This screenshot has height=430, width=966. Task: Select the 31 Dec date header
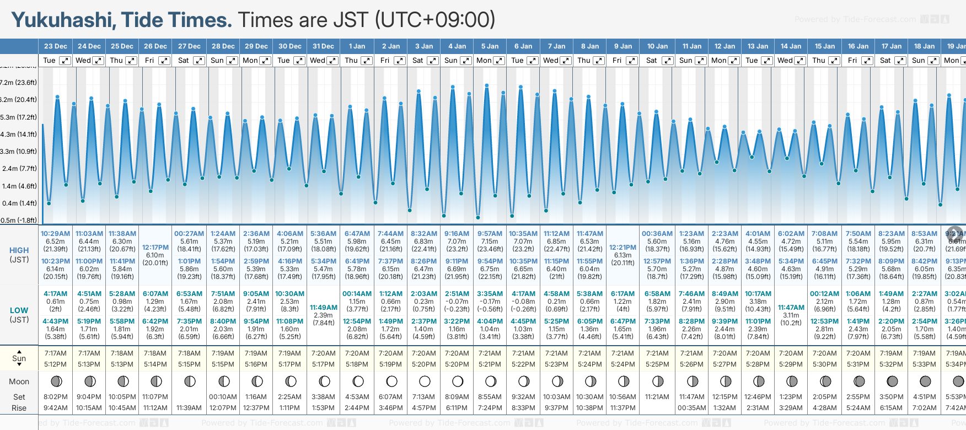tap(323, 46)
